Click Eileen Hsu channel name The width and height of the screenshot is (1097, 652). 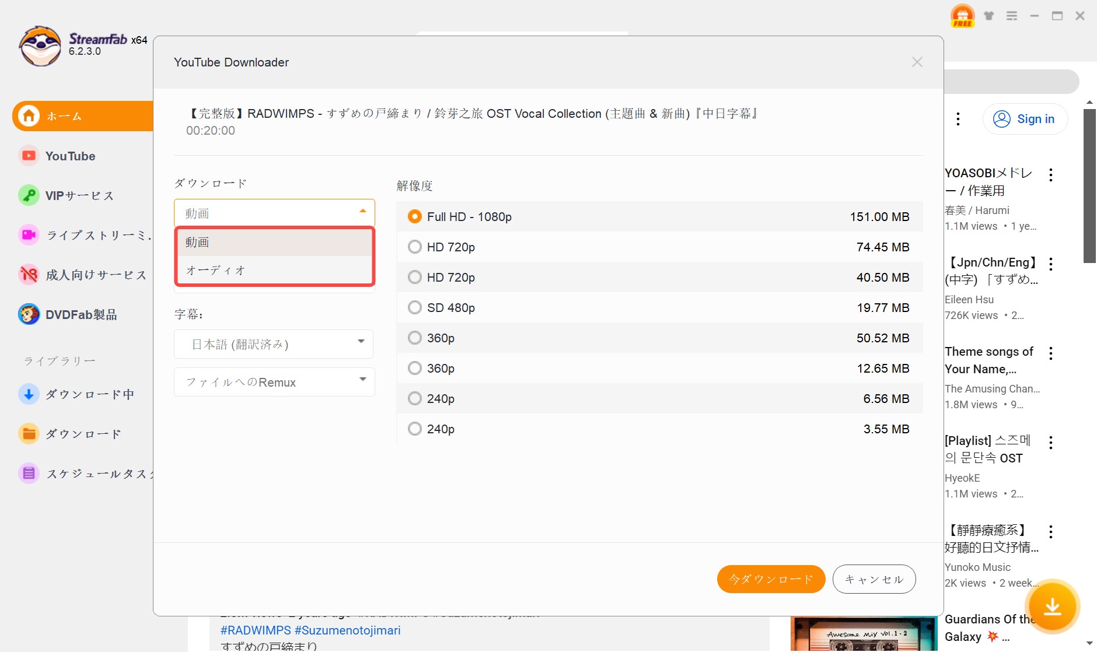click(x=969, y=299)
